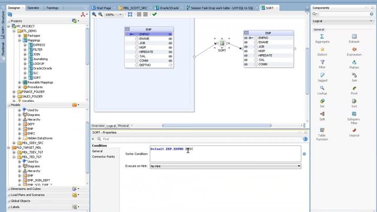Select the Dataset component
Viewport: 377px width, 212px height.
click(x=354, y=38)
